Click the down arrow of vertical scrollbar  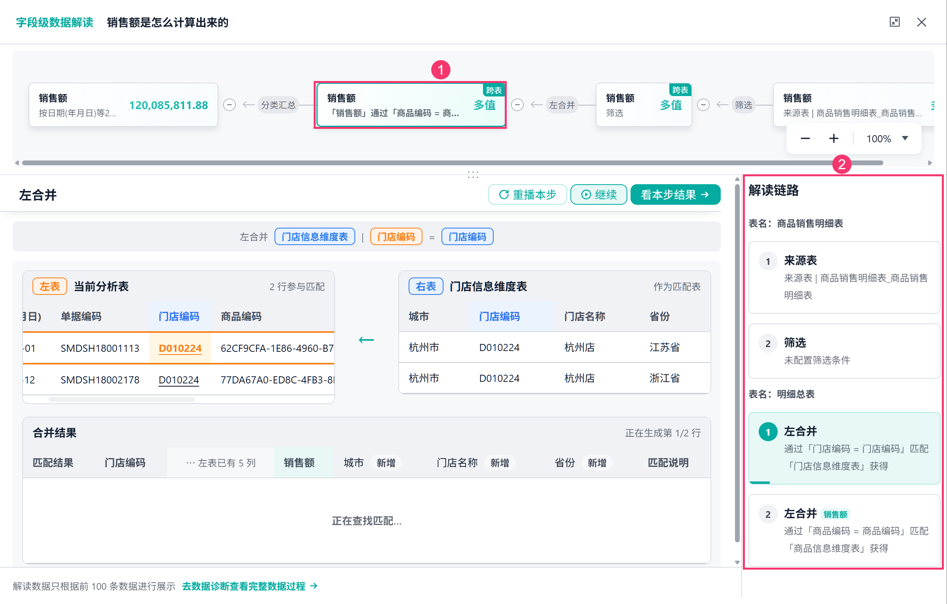(737, 562)
